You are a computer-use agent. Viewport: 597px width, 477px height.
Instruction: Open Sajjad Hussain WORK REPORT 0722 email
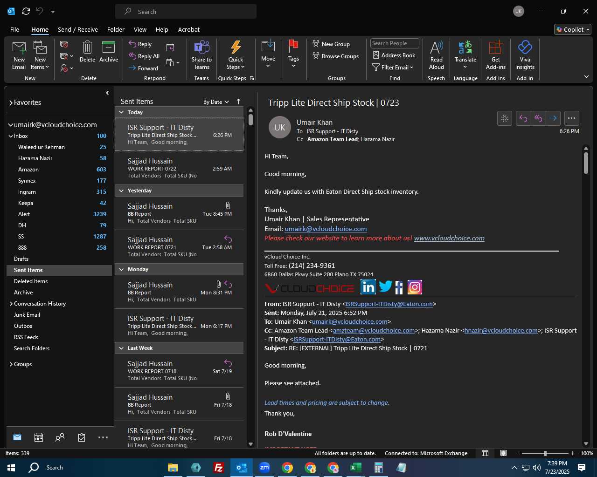coord(179,168)
